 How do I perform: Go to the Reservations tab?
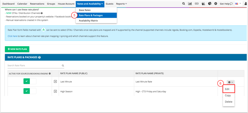pos(37,4)
